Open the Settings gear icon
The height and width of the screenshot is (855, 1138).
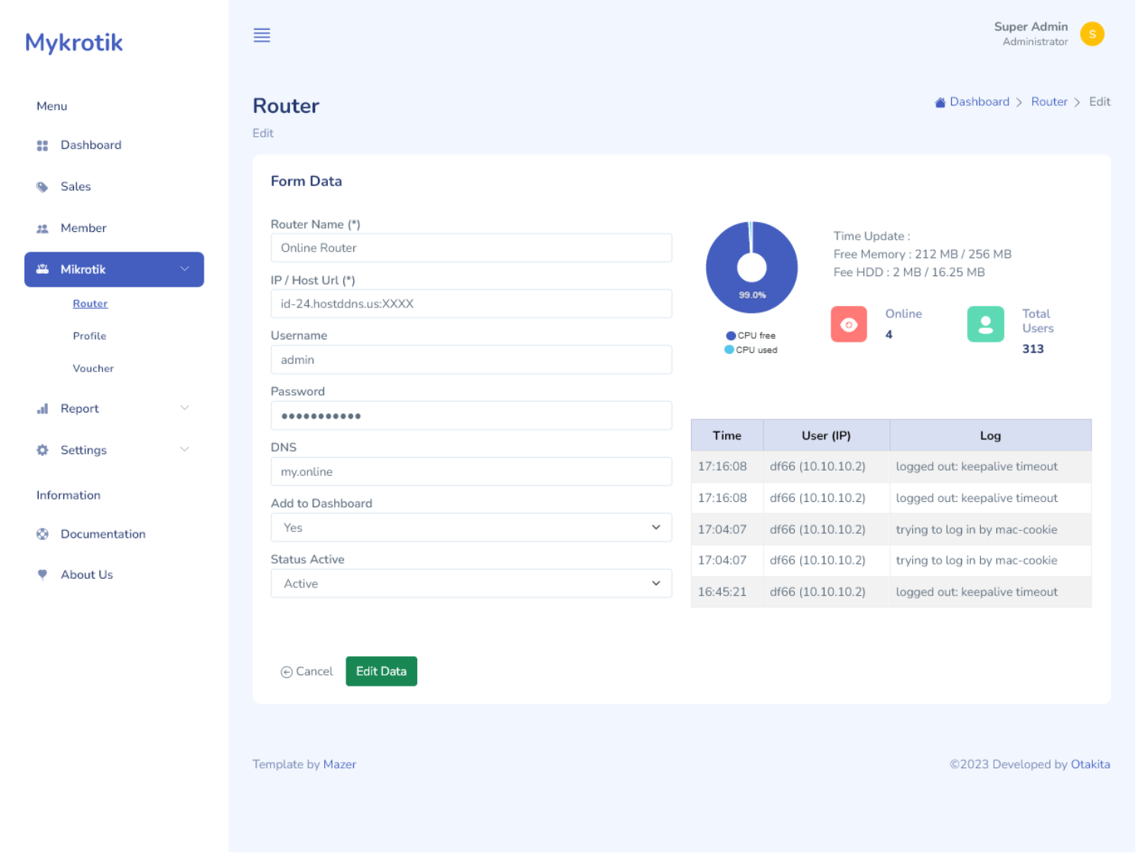pos(43,450)
